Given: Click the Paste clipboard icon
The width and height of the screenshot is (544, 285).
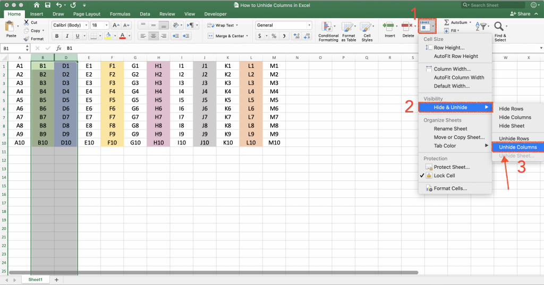Looking at the screenshot, I should tap(10, 27).
